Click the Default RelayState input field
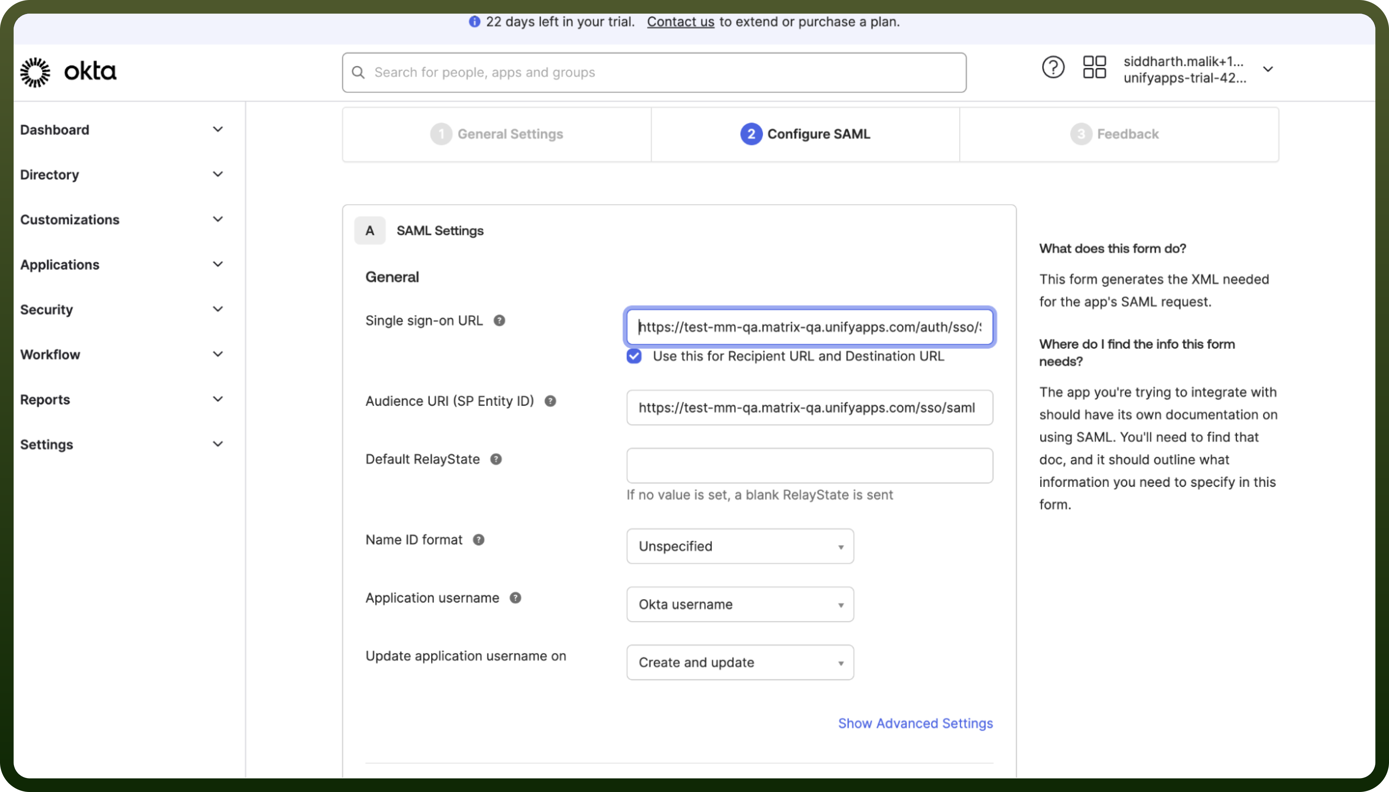The image size is (1389, 792). [x=810, y=465]
